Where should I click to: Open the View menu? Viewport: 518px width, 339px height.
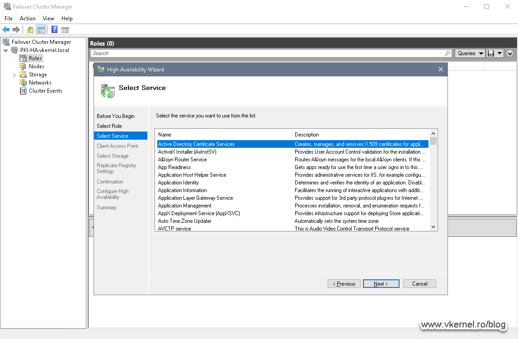click(48, 19)
